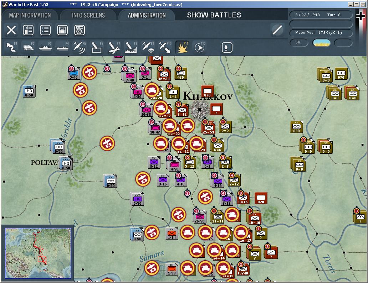Select the 2=2 Soviet unit counter
The height and width of the screenshot is (283, 368).
click(x=225, y=126)
